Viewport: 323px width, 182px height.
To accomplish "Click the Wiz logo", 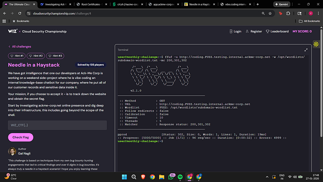I will (x=12, y=31).
